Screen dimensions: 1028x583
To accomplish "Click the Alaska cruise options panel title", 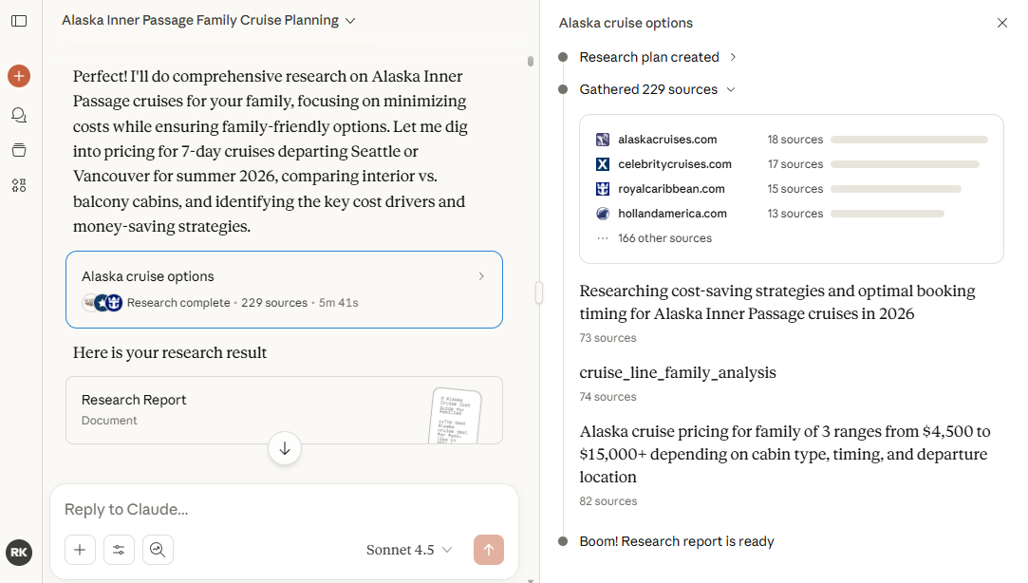I will 626,23.
